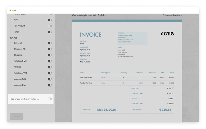Click the Ray-Ban Wayfarer item
The width and height of the screenshot is (206, 129).
click(x=86, y=83)
